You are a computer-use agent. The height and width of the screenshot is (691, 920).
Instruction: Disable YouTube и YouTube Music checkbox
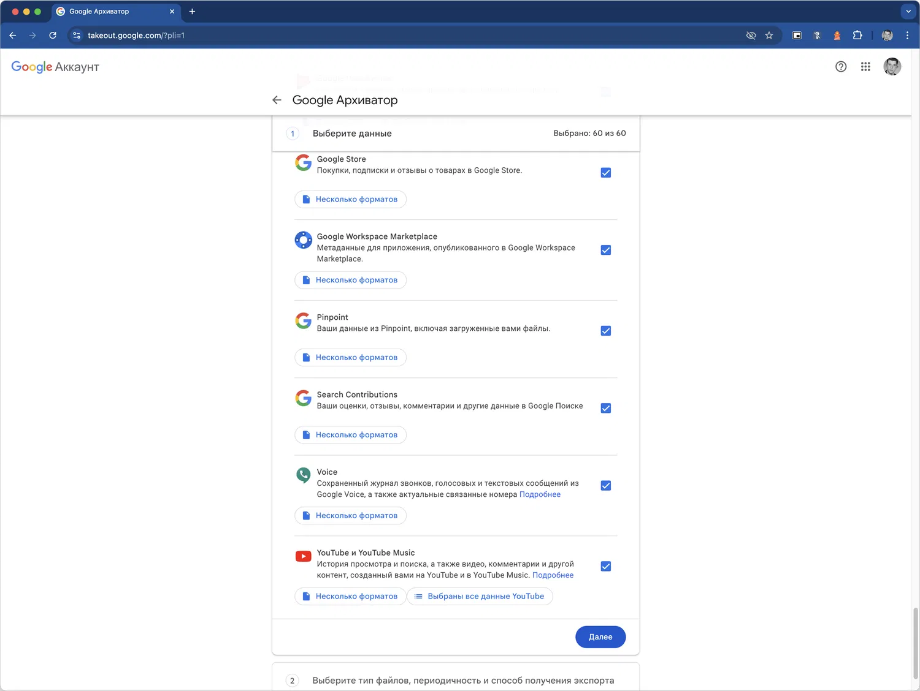(x=606, y=567)
